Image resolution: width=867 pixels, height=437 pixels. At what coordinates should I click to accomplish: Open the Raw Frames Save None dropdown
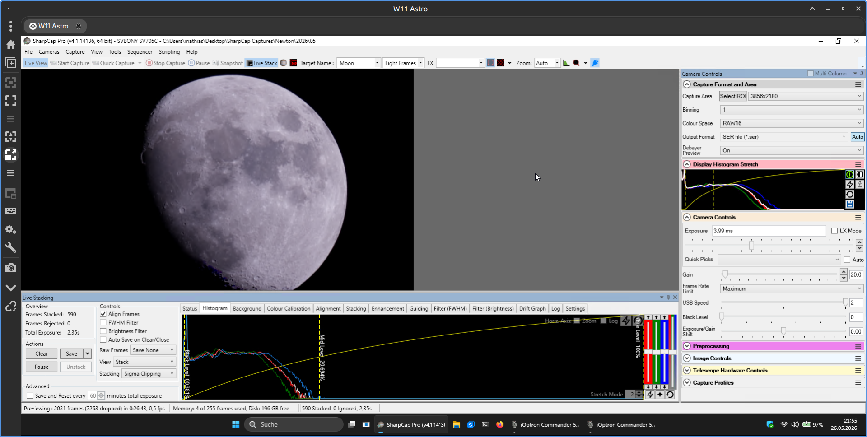[x=153, y=350]
